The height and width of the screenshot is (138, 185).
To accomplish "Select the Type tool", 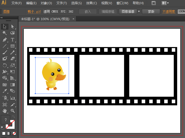I will tap(13, 40).
